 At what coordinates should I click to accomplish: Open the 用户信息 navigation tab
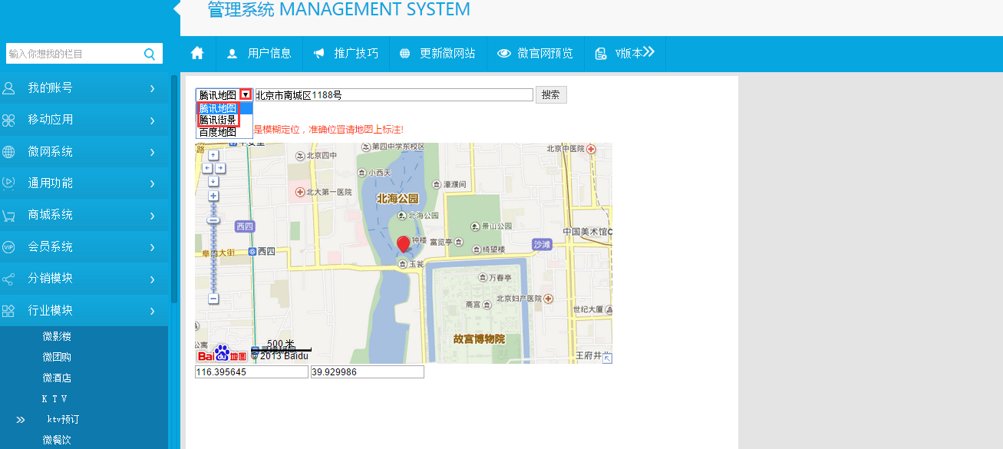point(260,54)
